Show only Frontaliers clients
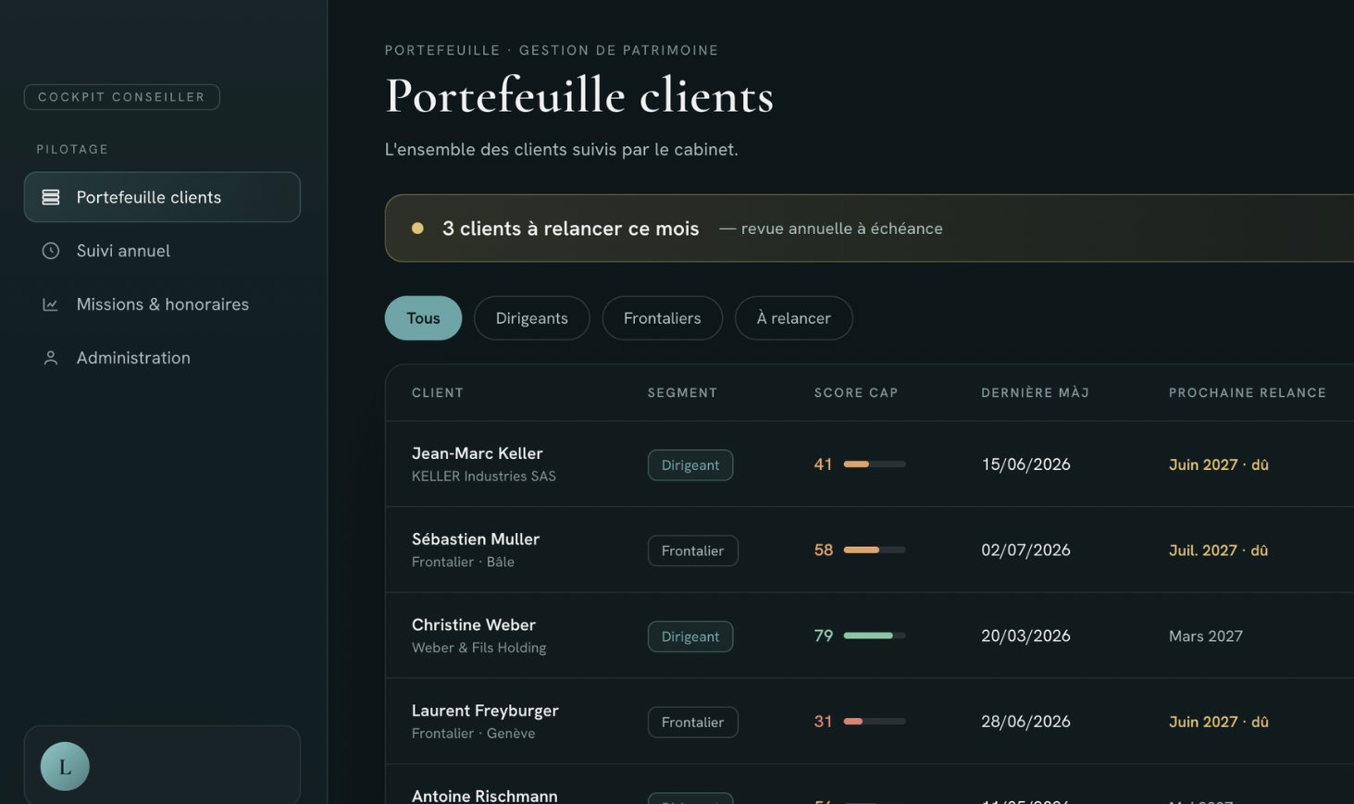 coord(662,318)
